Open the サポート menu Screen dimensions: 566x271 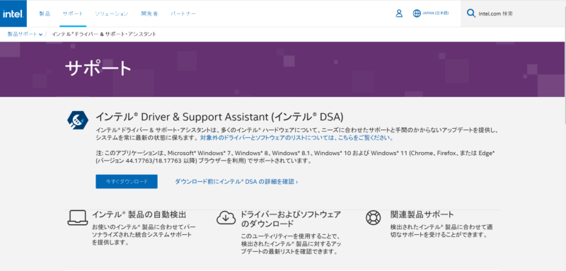click(73, 13)
